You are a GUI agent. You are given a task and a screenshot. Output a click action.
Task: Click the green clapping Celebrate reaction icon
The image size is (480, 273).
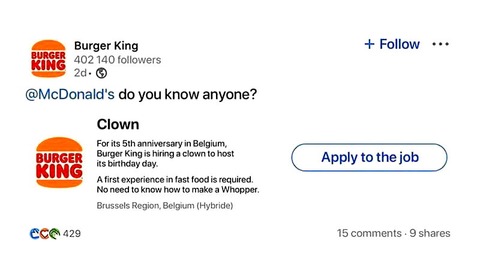click(55, 233)
